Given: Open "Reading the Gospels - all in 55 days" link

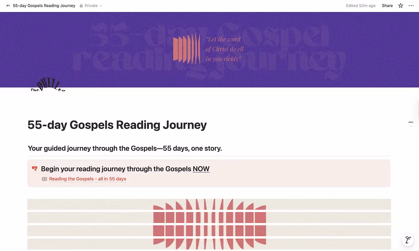Looking at the screenshot, I should click(88, 179).
